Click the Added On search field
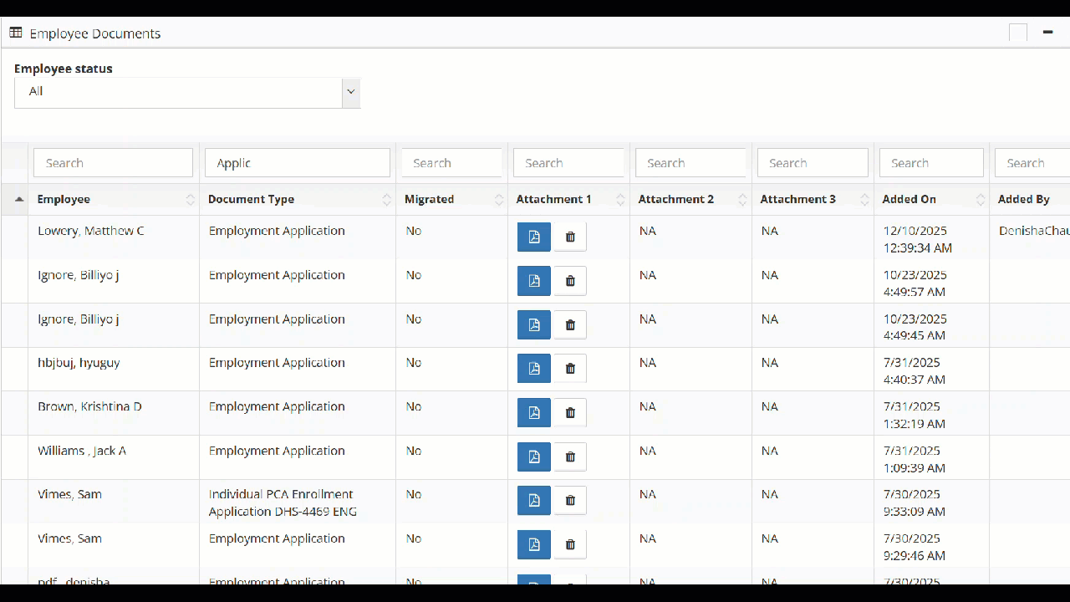 pos(929,163)
